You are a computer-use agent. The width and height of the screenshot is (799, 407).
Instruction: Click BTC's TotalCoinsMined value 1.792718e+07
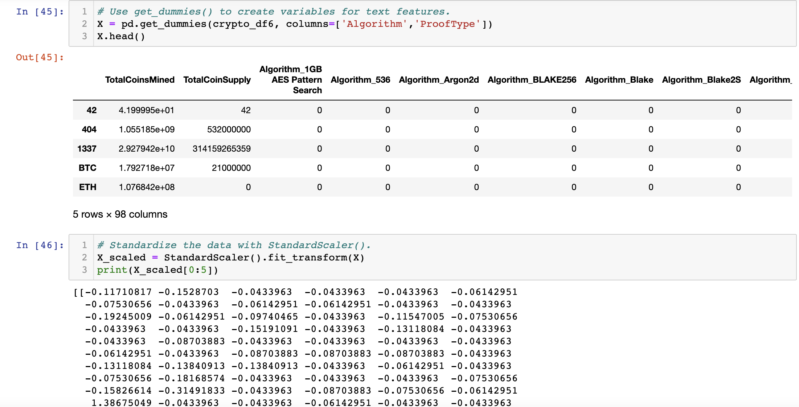pyautogui.click(x=147, y=168)
